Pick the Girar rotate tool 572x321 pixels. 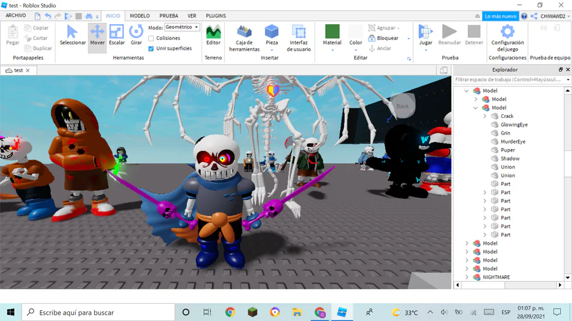136,35
